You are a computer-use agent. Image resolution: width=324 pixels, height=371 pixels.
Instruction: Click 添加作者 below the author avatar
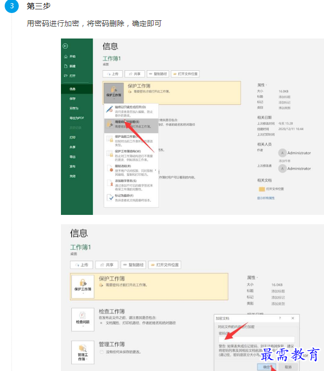coord(284,161)
